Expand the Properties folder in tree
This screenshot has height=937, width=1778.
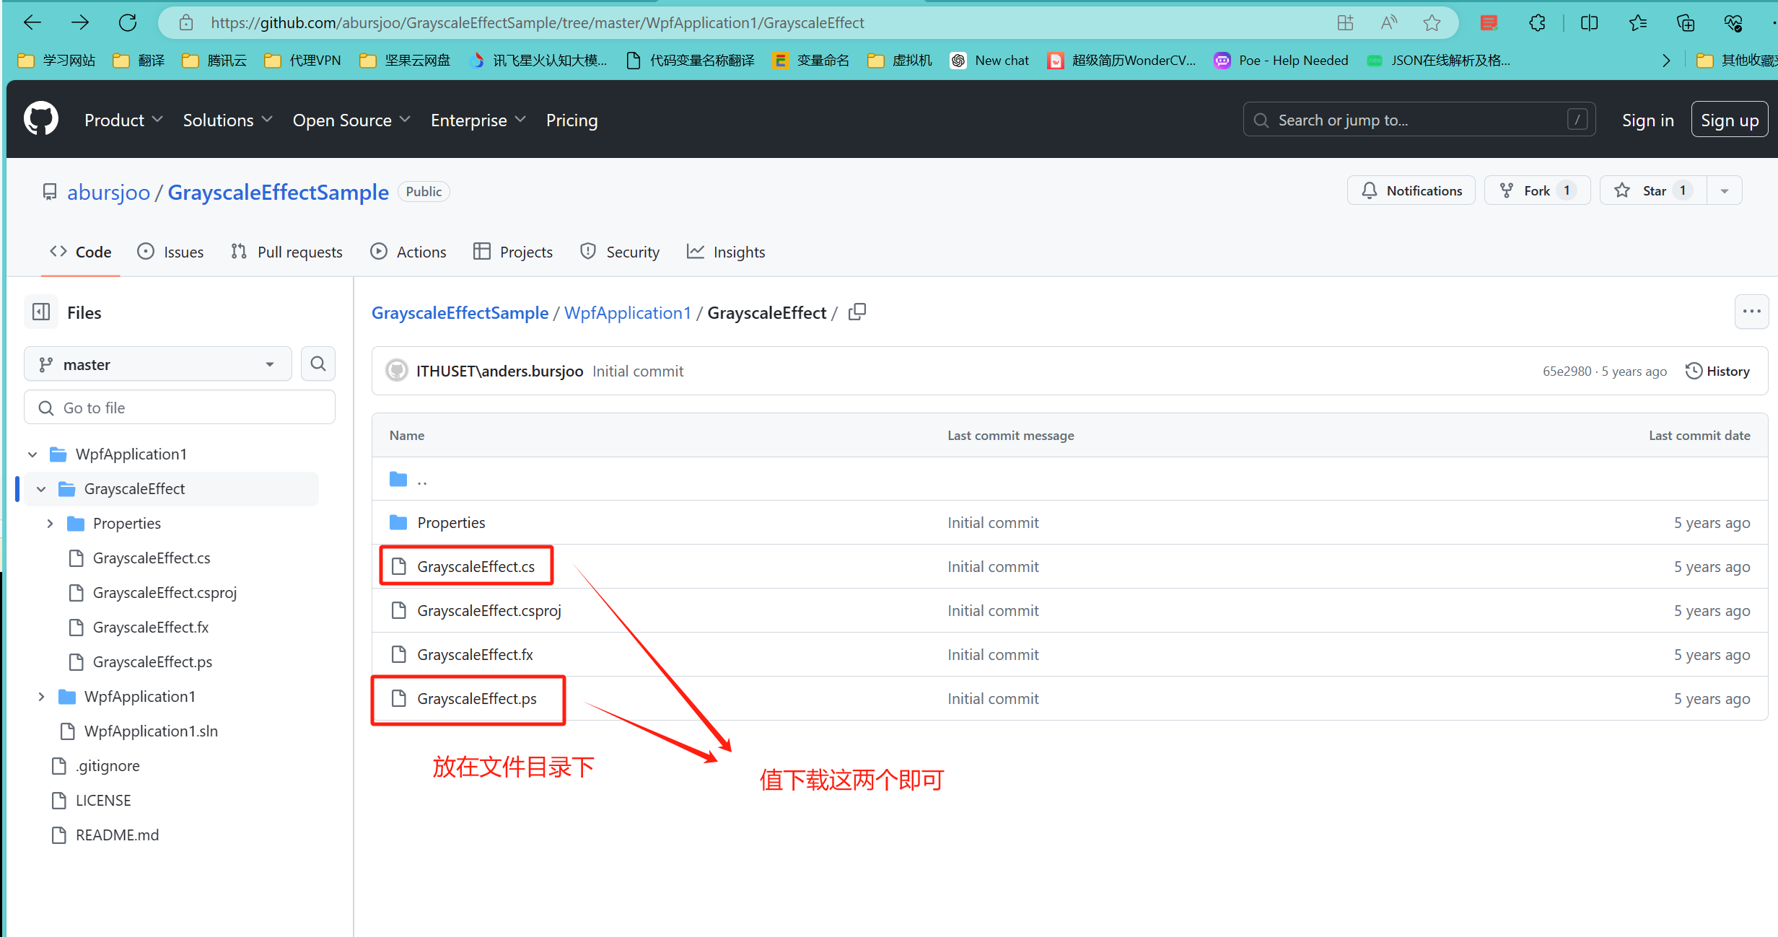tap(50, 524)
